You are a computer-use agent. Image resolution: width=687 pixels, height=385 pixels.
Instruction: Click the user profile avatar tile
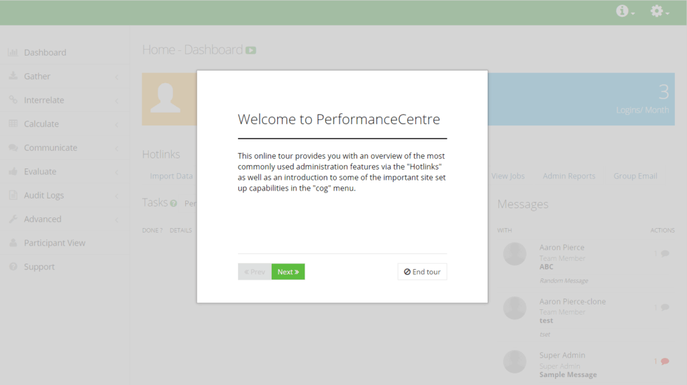click(x=169, y=99)
